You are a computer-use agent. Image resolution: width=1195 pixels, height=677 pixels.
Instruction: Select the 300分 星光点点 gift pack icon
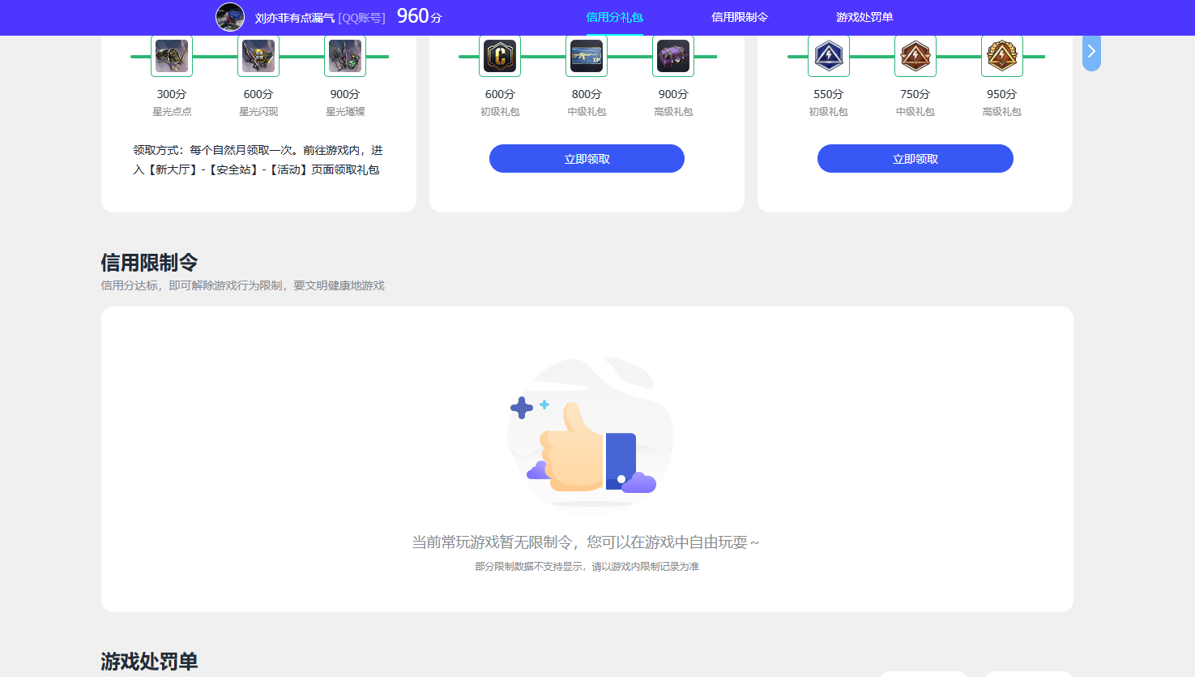point(171,56)
